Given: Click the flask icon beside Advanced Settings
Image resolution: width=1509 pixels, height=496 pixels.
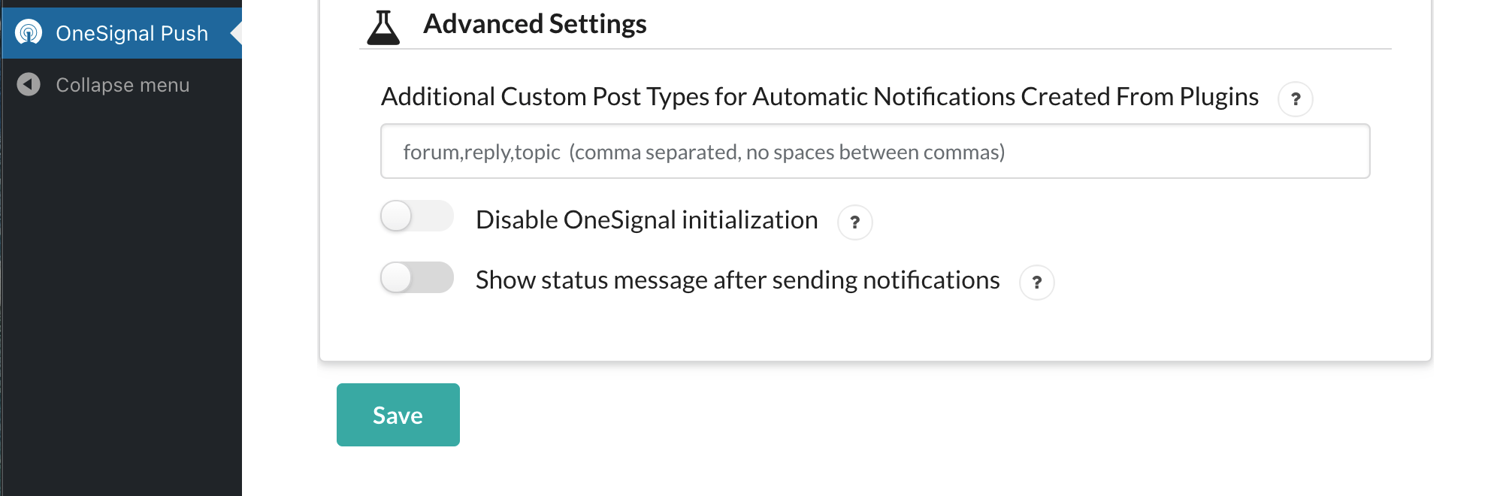Looking at the screenshot, I should (383, 28).
